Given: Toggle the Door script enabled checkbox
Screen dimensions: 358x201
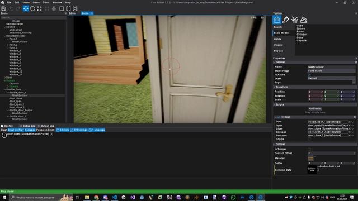Looking at the screenshot, I should (x=279, y=117).
